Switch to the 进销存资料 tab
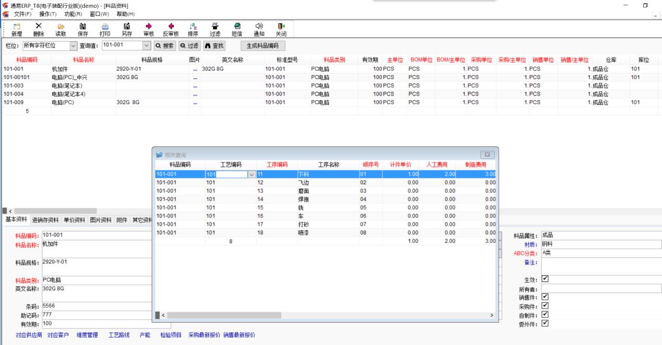 coord(45,220)
